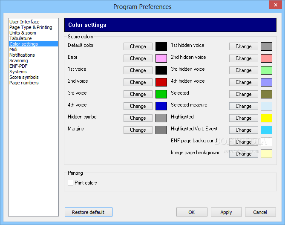Click the green 3rd voice swatch
This screenshot has width=285, height=225.
pos(161,94)
